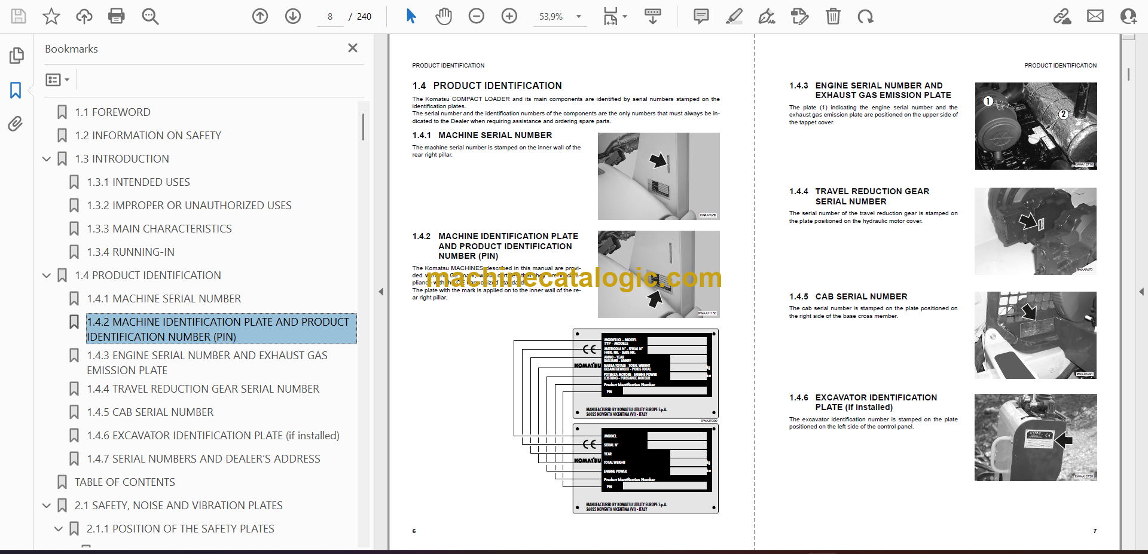
Task: Select 1.3.4 RUNNING-IN bookmark
Action: [130, 252]
